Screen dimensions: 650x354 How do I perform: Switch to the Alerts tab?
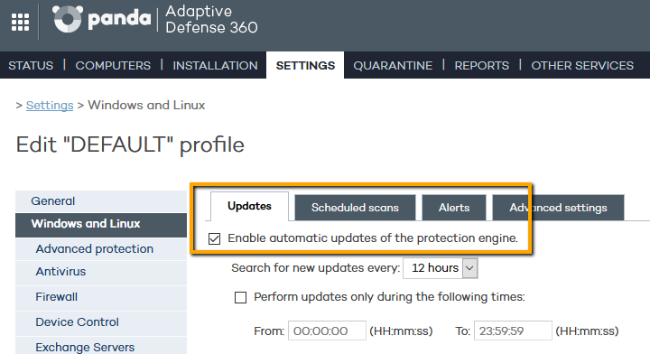click(x=454, y=208)
